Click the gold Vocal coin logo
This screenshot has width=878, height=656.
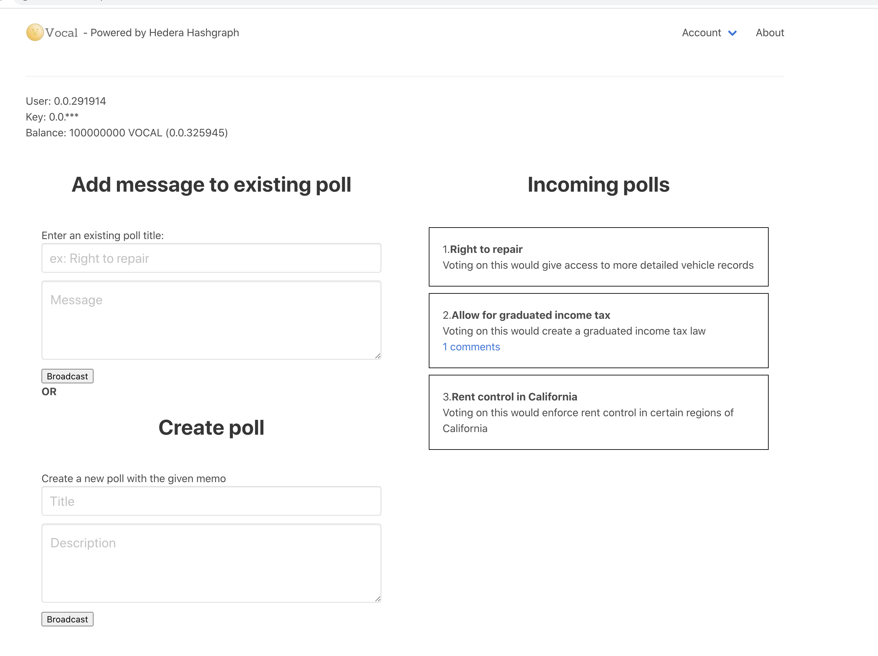point(35,33)
